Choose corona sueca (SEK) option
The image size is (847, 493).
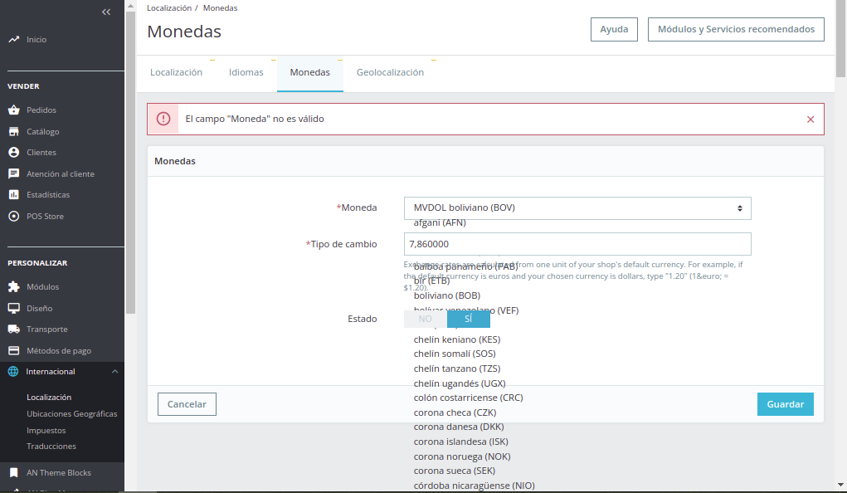click(455, 471)
